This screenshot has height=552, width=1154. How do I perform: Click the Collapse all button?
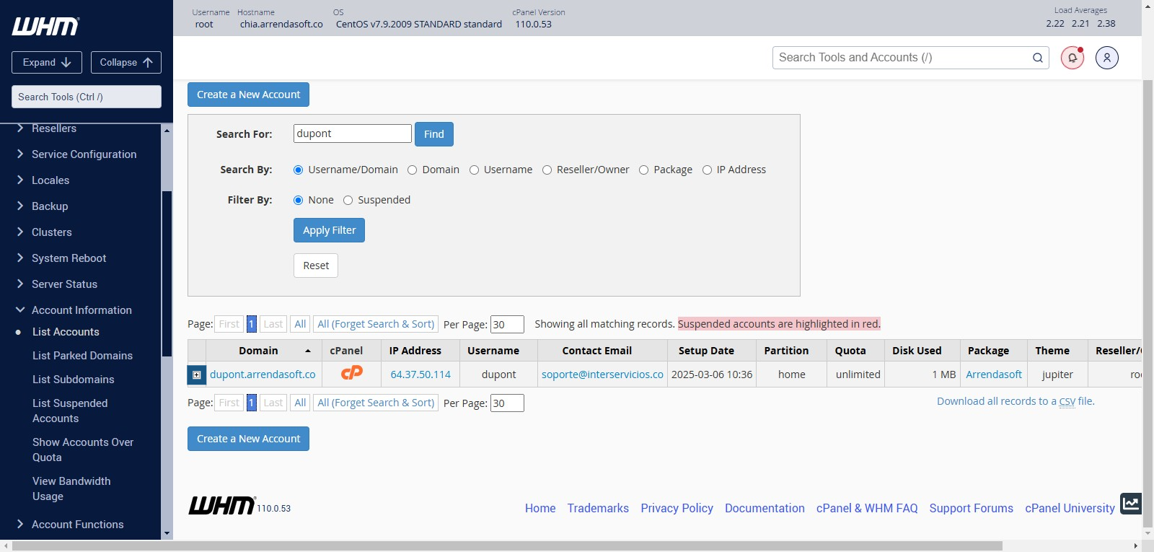[x=126, y=63]
